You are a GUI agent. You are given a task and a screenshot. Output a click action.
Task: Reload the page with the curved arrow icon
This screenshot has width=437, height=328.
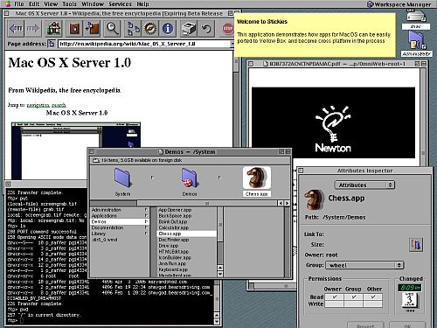pyautogui.click(x=206, y=29)
